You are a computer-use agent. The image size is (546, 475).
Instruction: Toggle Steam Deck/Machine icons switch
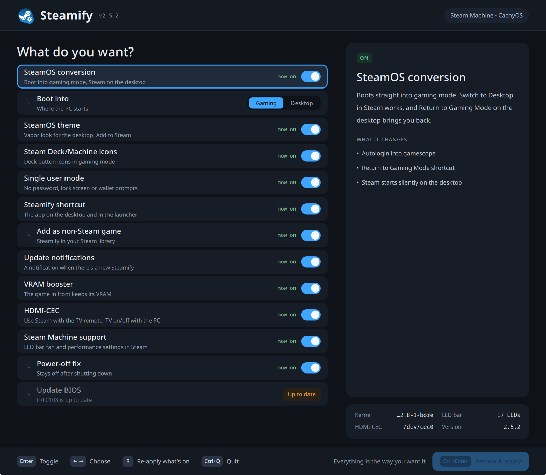tap(311, 156)
